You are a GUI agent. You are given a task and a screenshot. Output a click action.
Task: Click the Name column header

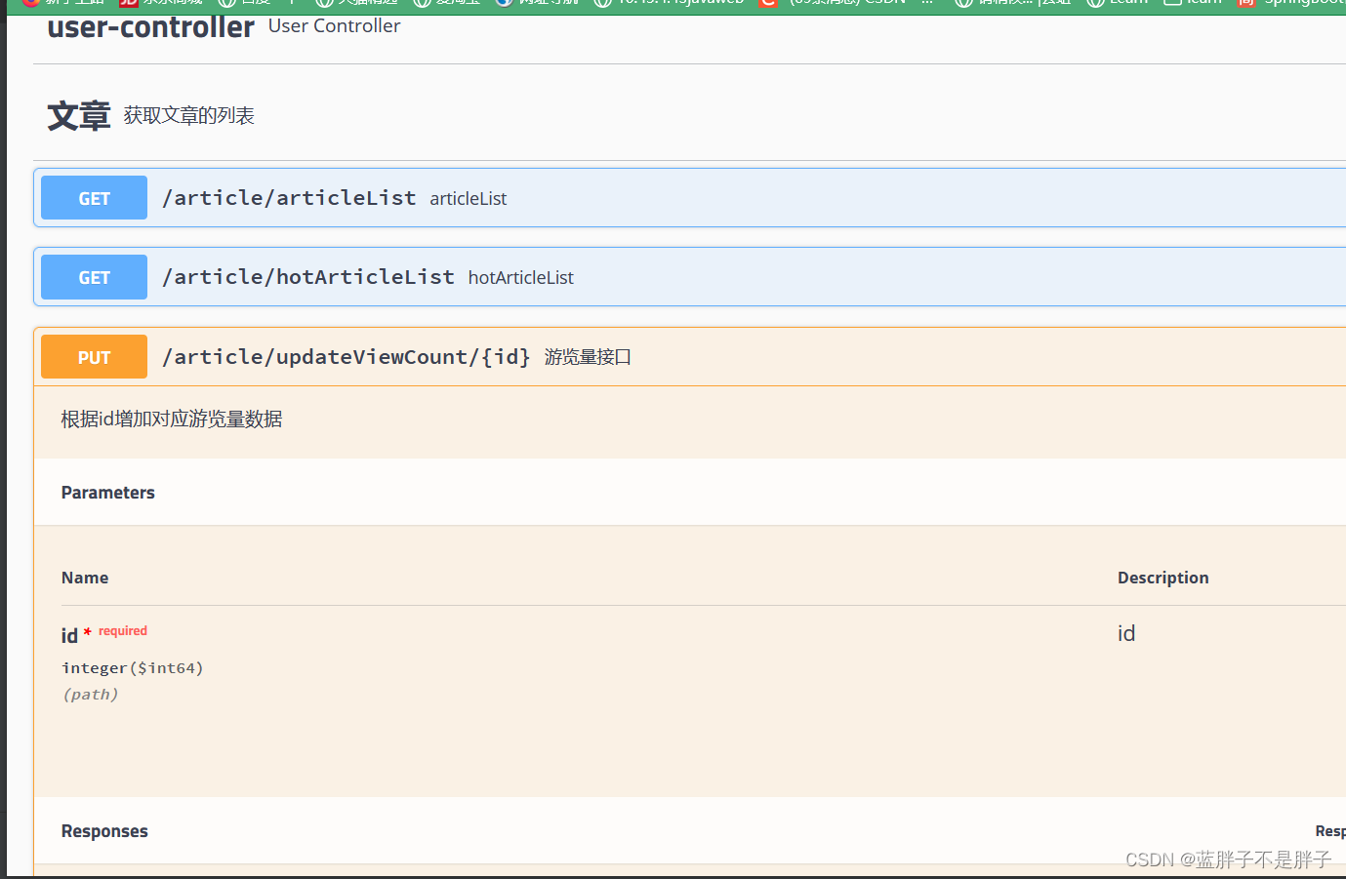pyautogui.click(x=85, y=578)
